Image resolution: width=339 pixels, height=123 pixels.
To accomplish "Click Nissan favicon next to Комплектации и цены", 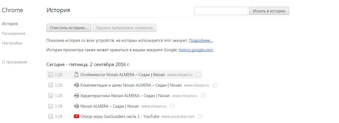I will (x=76, y=85).
